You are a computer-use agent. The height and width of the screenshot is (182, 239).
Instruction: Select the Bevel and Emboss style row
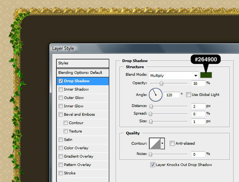tap(83, 114)
